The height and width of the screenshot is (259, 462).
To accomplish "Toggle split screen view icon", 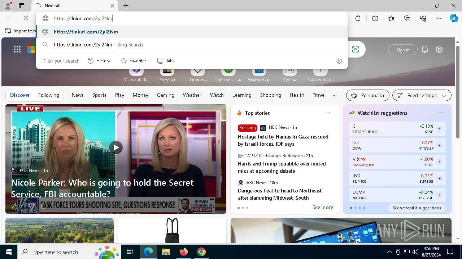I will pyautogui.click(x=375, y=18).
